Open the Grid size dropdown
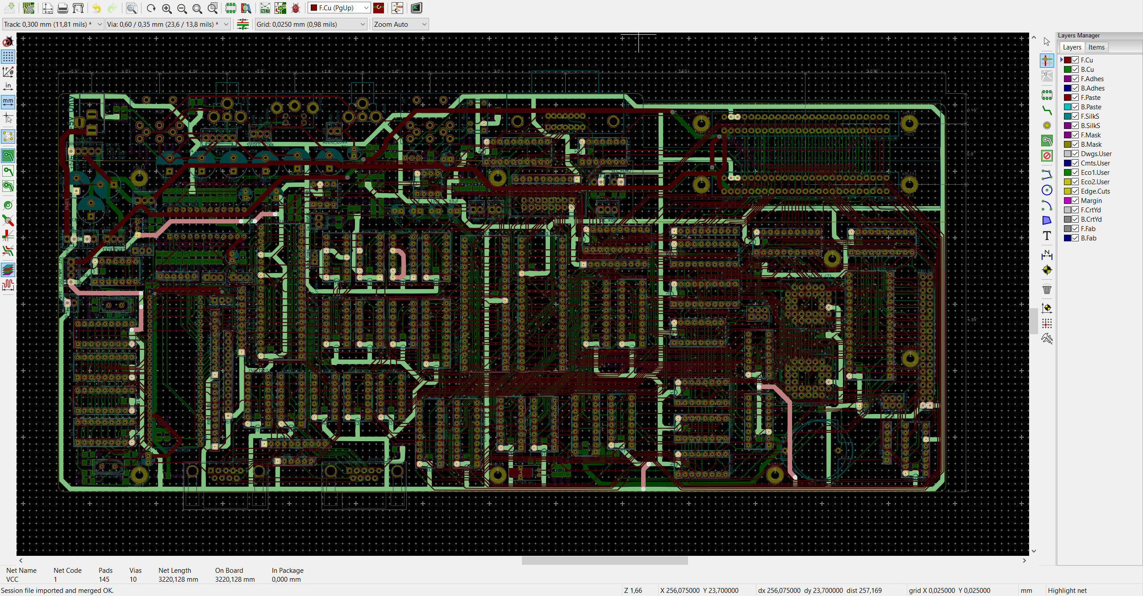The width and height of the screenshot is (1143, 596). [311, 24]
